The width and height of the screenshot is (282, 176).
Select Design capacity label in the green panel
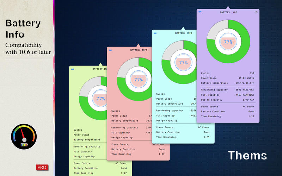(84, 156)
